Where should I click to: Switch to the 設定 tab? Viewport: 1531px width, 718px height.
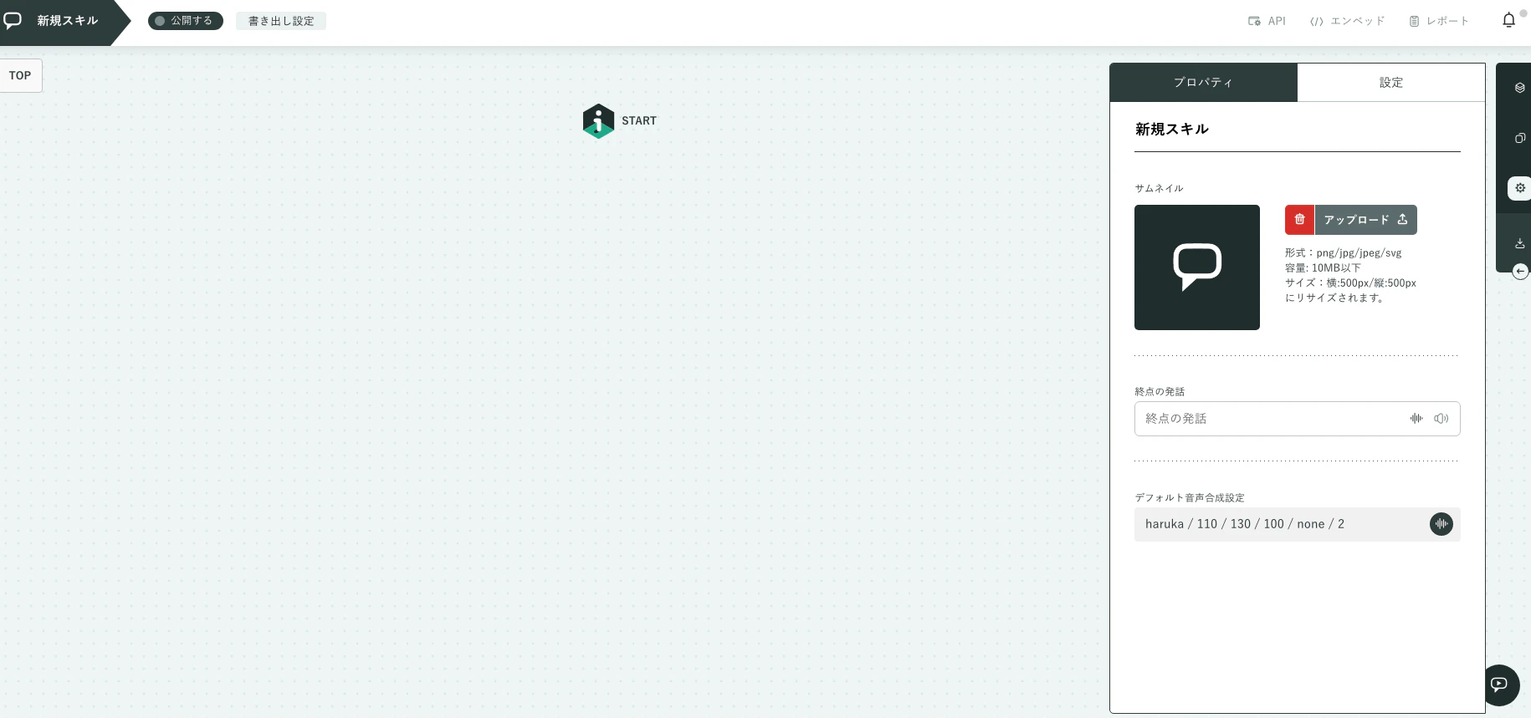pos(1391,82)
